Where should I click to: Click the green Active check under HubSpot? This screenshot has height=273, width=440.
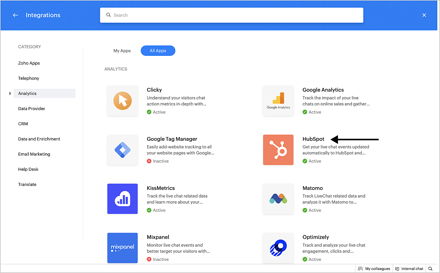[305, 161]
